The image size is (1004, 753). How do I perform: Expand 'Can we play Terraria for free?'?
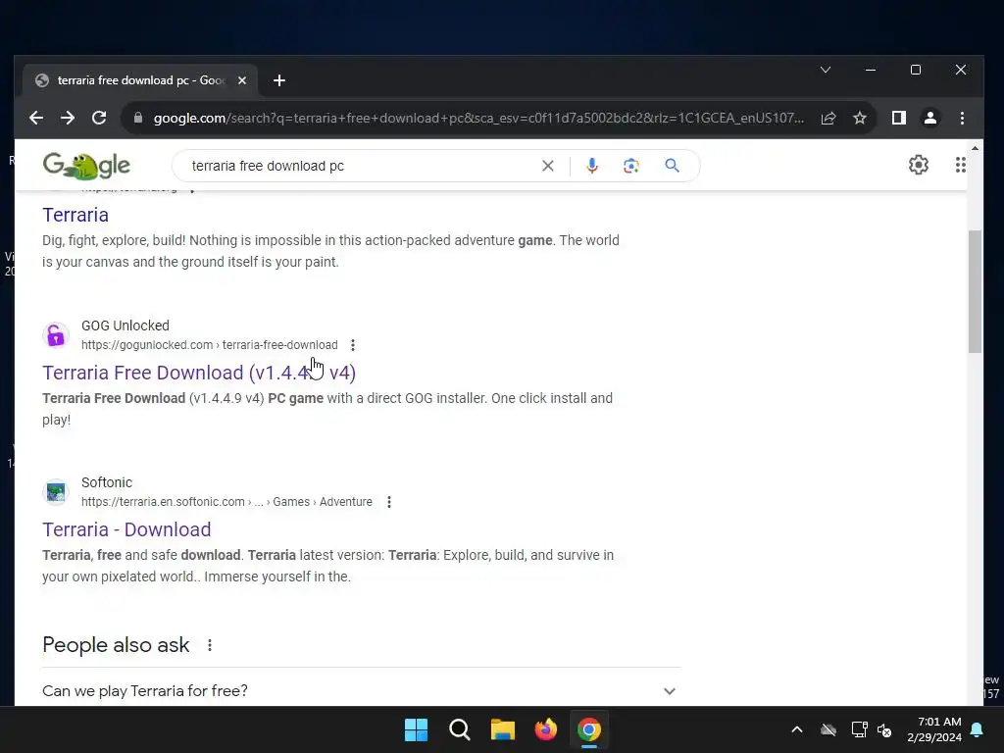coord(361,691)
